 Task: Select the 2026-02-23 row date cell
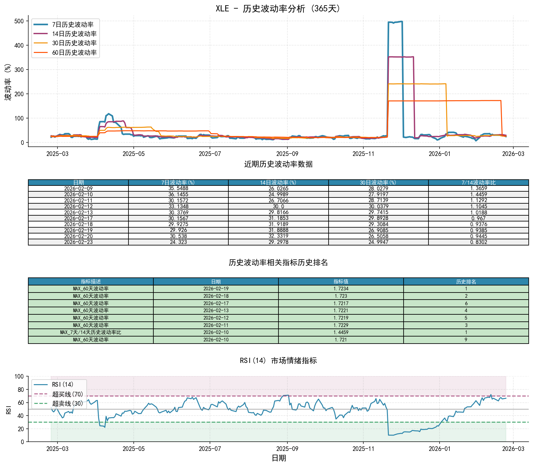pyautogui.click(x=78, y=242)
